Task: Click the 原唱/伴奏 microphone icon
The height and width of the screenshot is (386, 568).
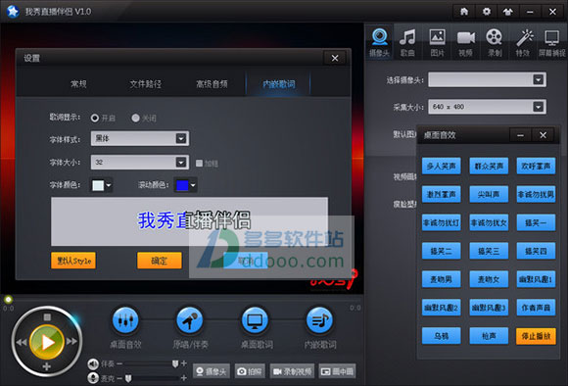Action: [x=189, y=320]
